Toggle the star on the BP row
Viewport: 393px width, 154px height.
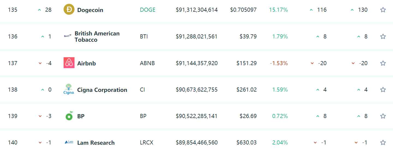383,116
